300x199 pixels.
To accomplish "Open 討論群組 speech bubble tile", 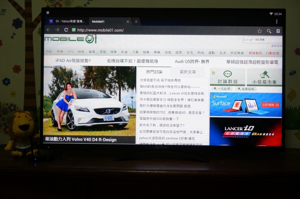I will (227, 77).
